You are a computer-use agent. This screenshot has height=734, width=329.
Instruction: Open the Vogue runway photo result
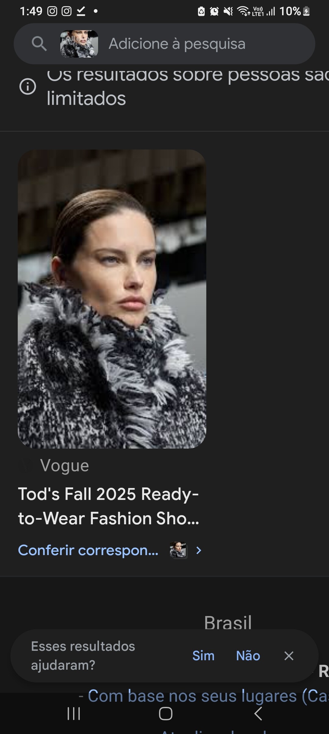tap(112, 299)
